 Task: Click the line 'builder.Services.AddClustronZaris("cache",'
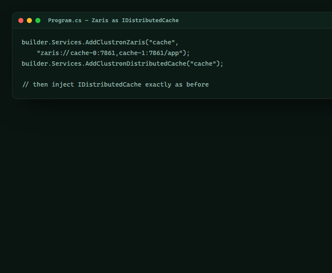[x=100, y=42]
